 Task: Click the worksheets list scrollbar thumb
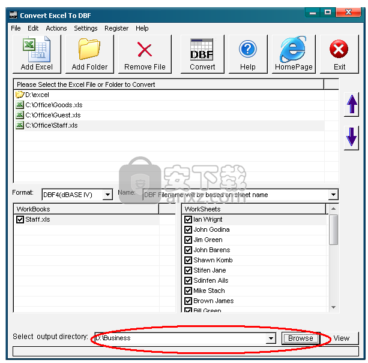(334, 229)
